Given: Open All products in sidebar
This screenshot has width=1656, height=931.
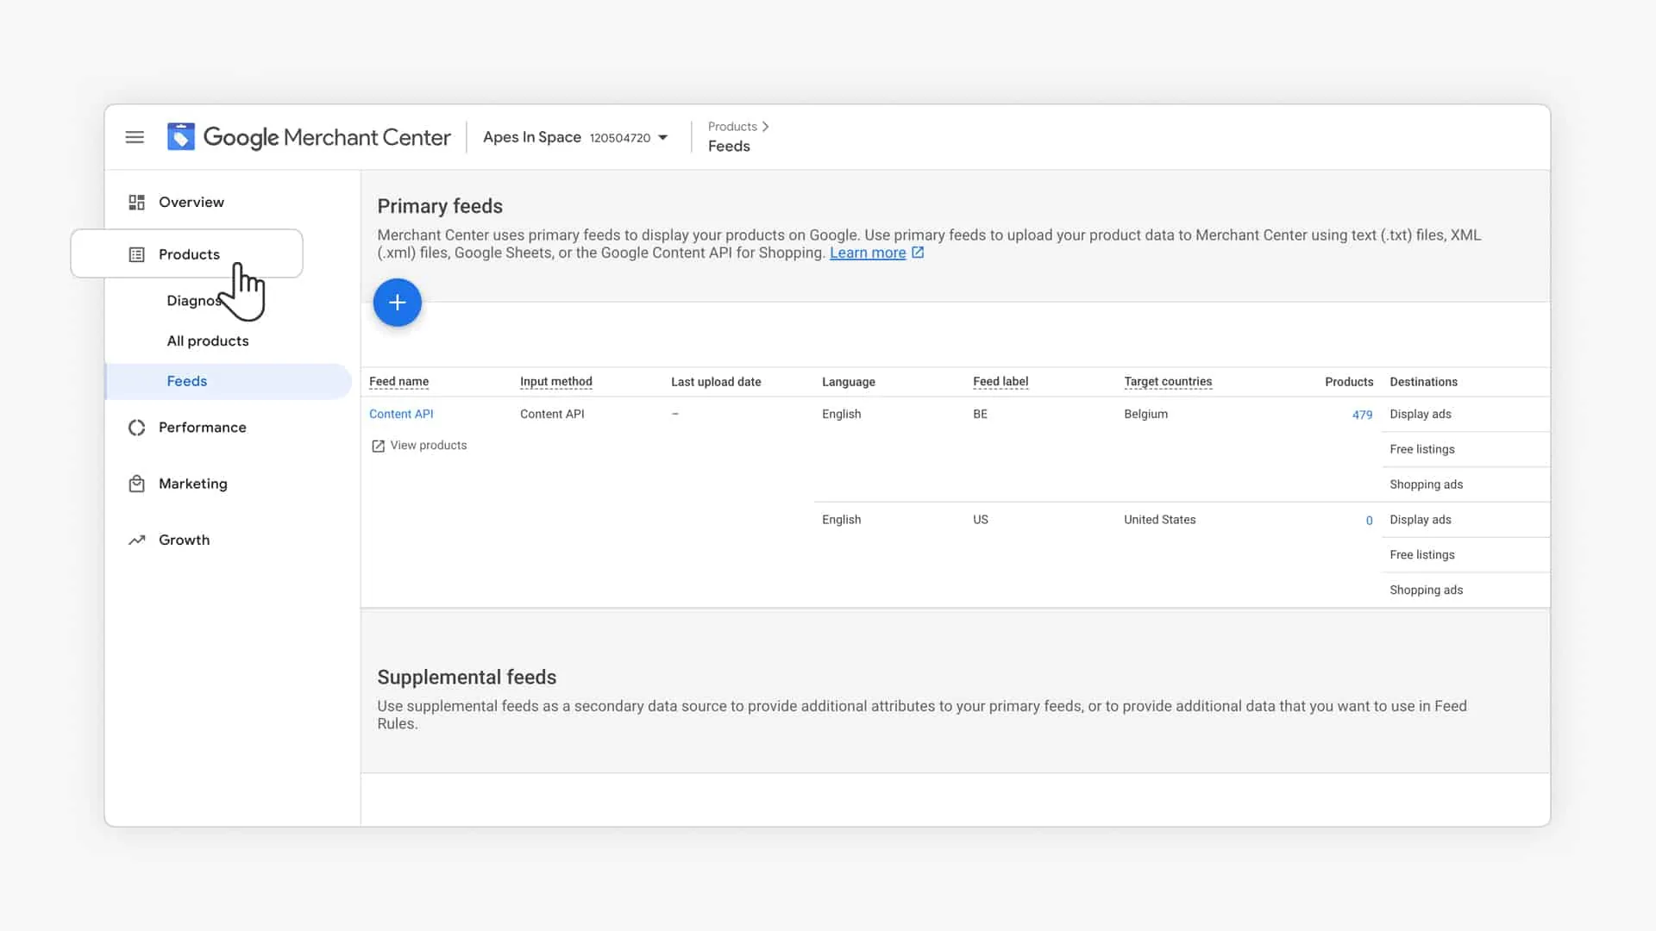Looking at the screenshot, I should click(x=208, y=341).
